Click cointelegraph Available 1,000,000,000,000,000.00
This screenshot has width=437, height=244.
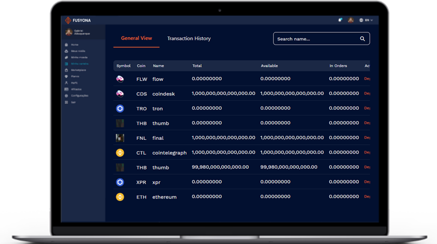point(292,152)
